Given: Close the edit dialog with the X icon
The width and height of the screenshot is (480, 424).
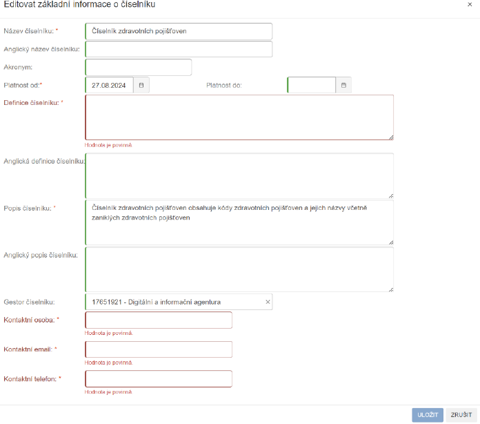Looking at the screenshot, I should coord(470,4).
